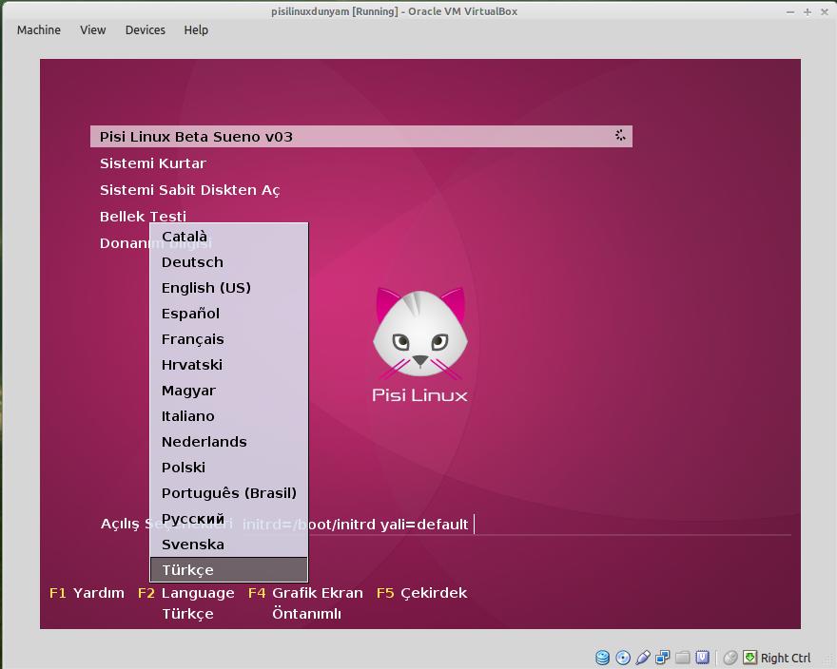Open the Devices menu

coord(145,29)
